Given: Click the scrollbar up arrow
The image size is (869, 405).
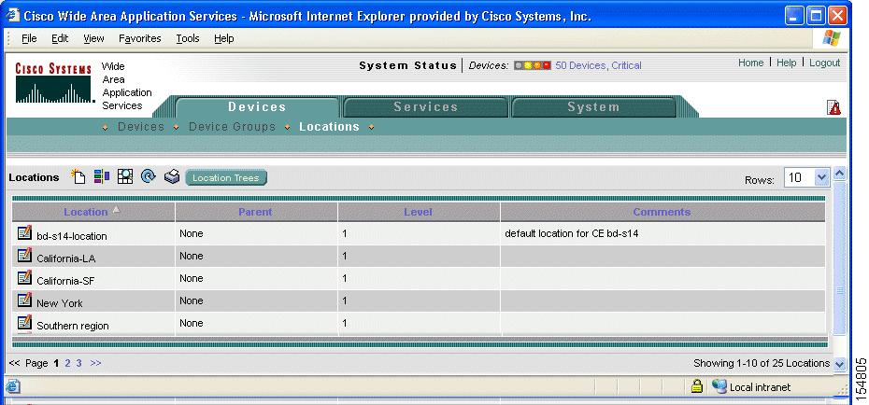Looking at the screenshot, I should [x=839, y=174].
